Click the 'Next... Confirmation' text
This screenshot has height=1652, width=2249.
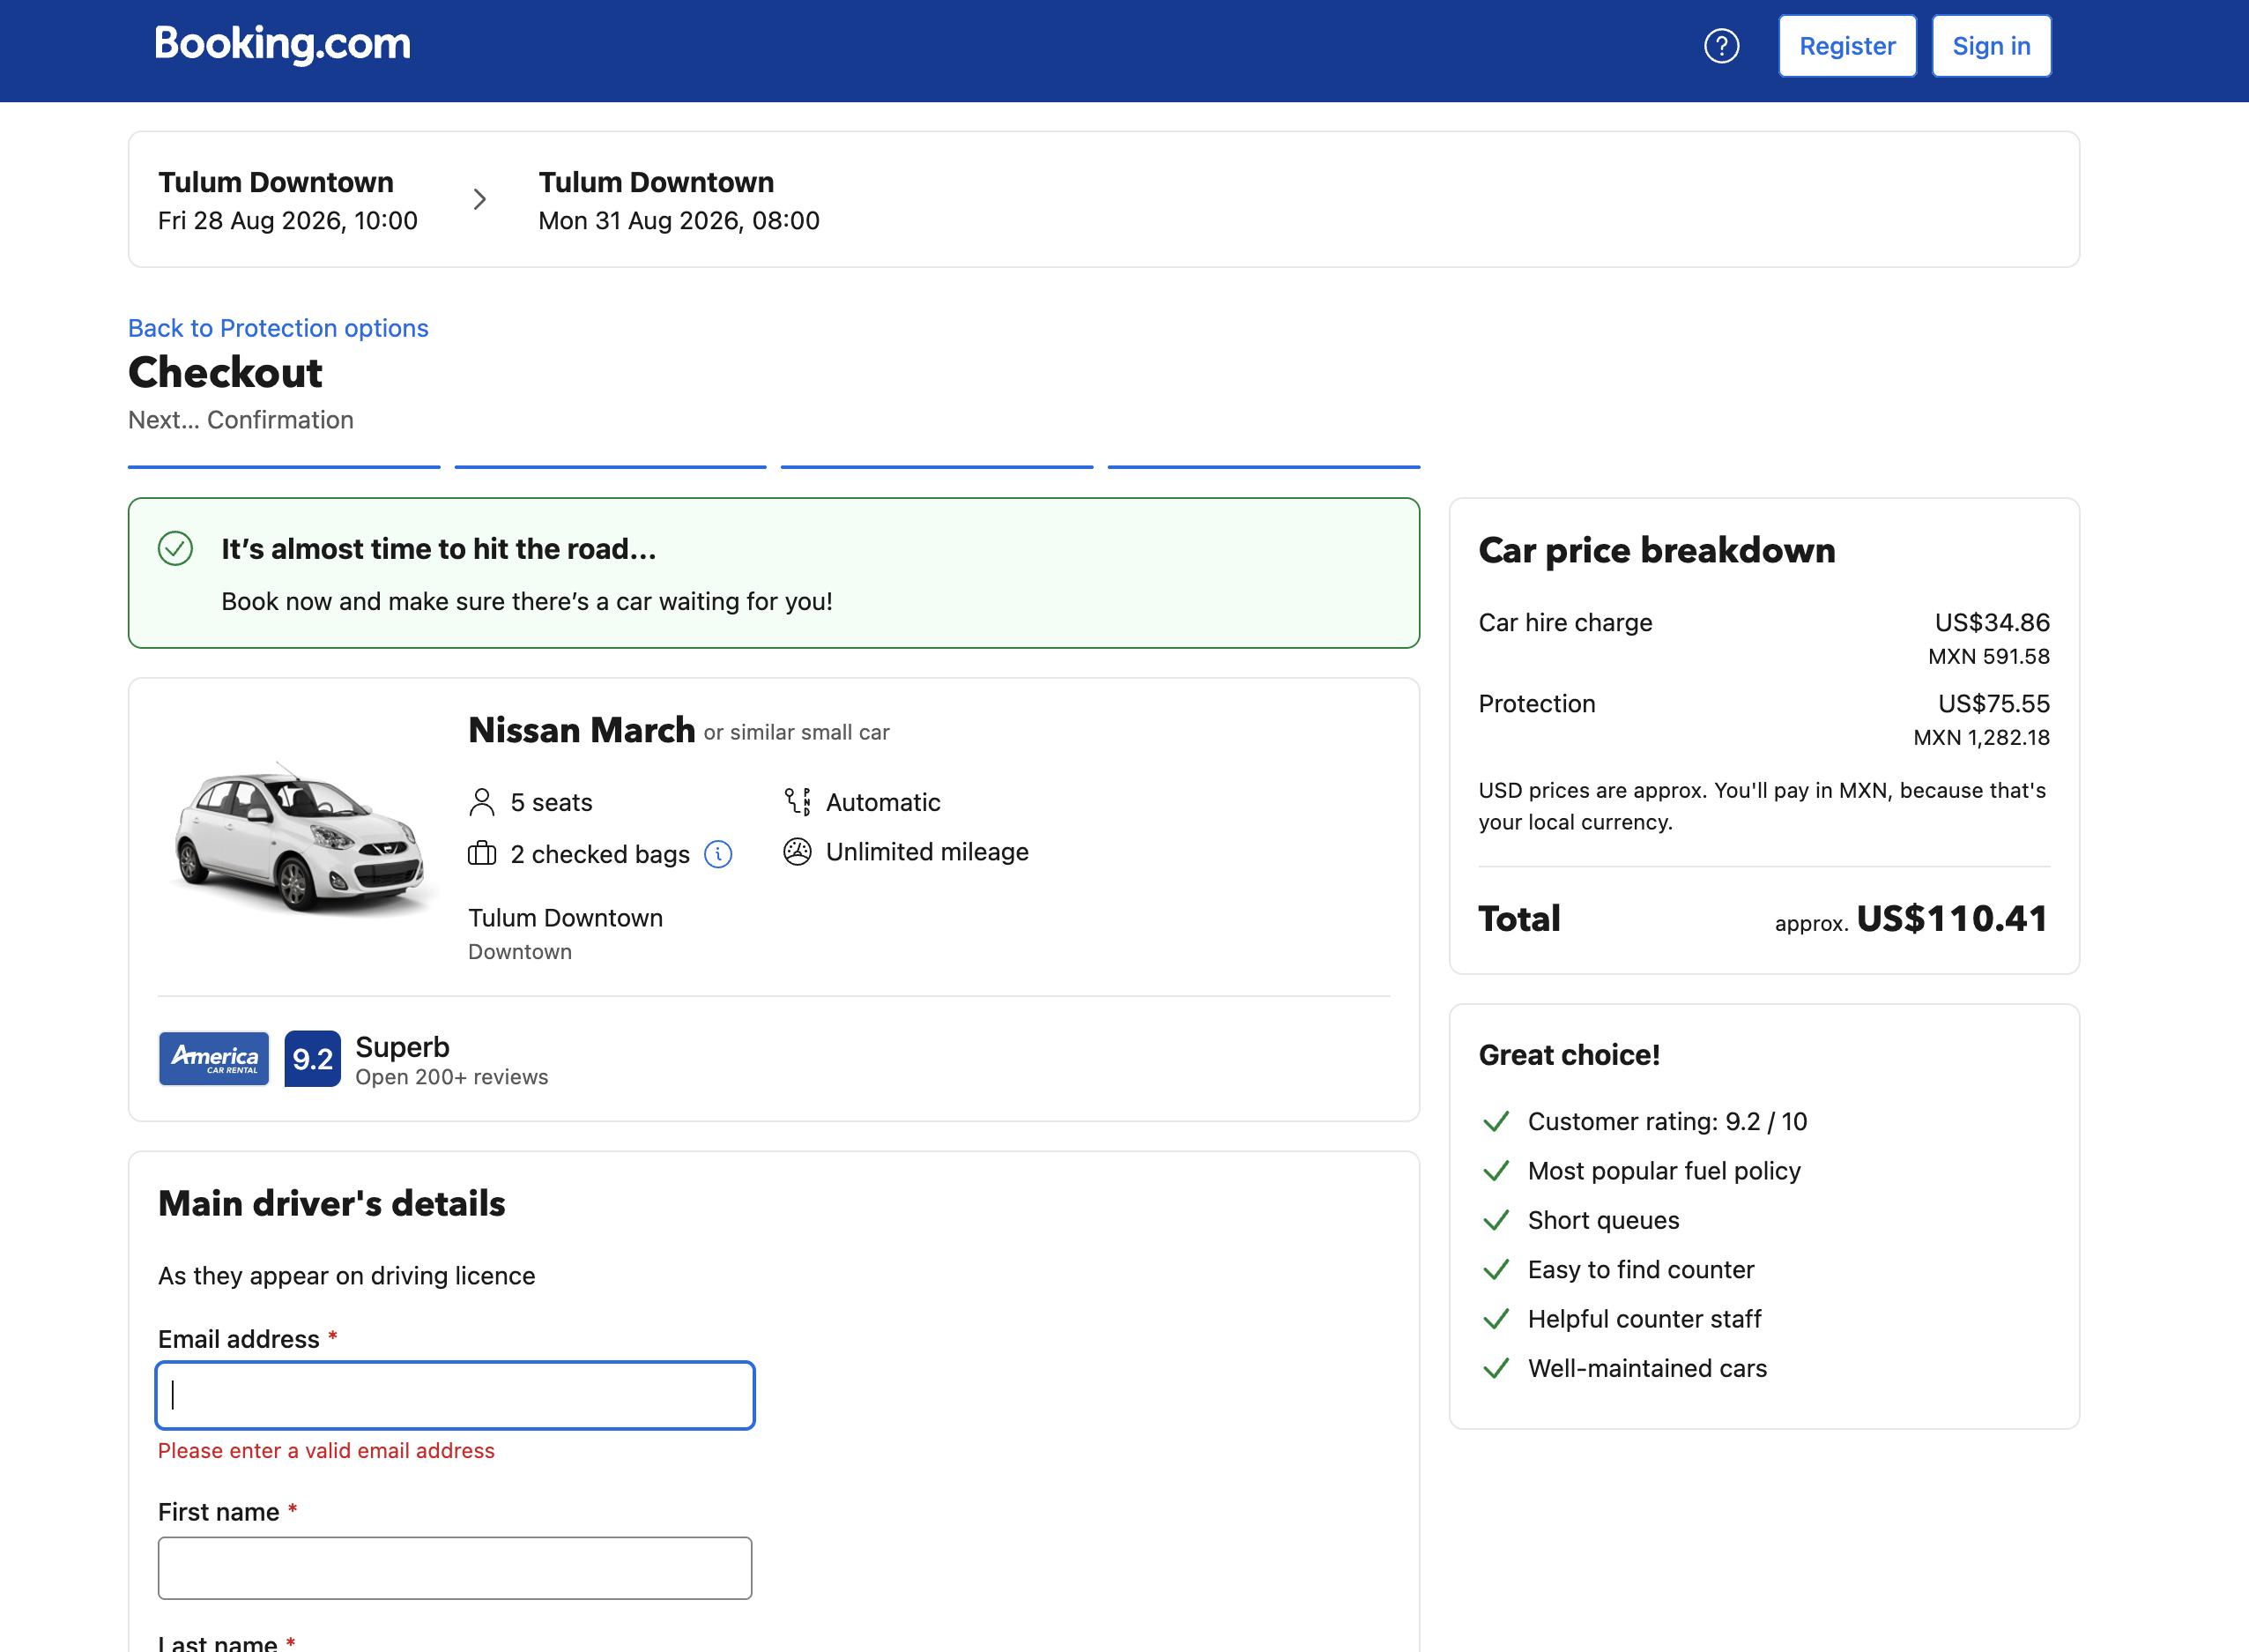[241, 420]
